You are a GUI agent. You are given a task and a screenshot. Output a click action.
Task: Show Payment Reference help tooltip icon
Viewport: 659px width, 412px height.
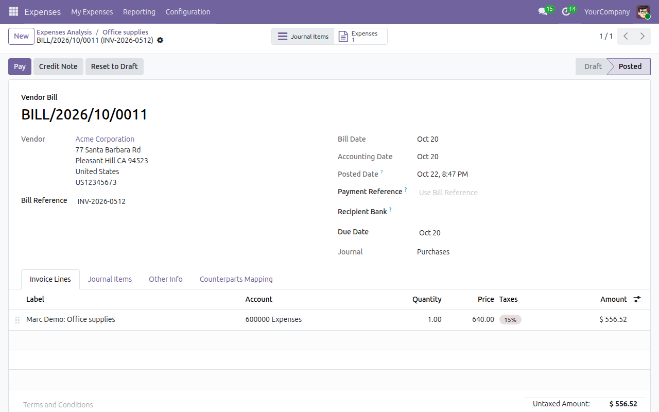coord(406,190)
